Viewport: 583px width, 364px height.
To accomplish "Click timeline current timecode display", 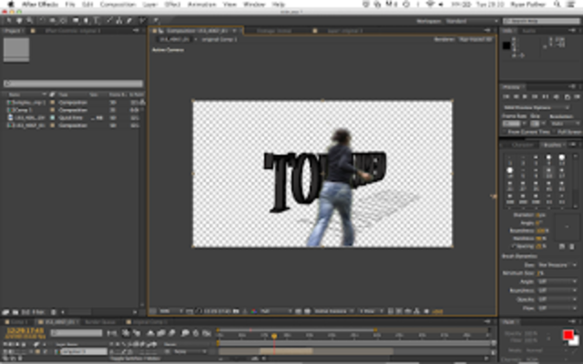I will [26, 330].
